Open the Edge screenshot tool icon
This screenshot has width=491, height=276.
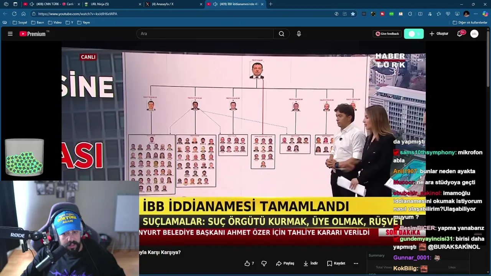coord(457,14)
